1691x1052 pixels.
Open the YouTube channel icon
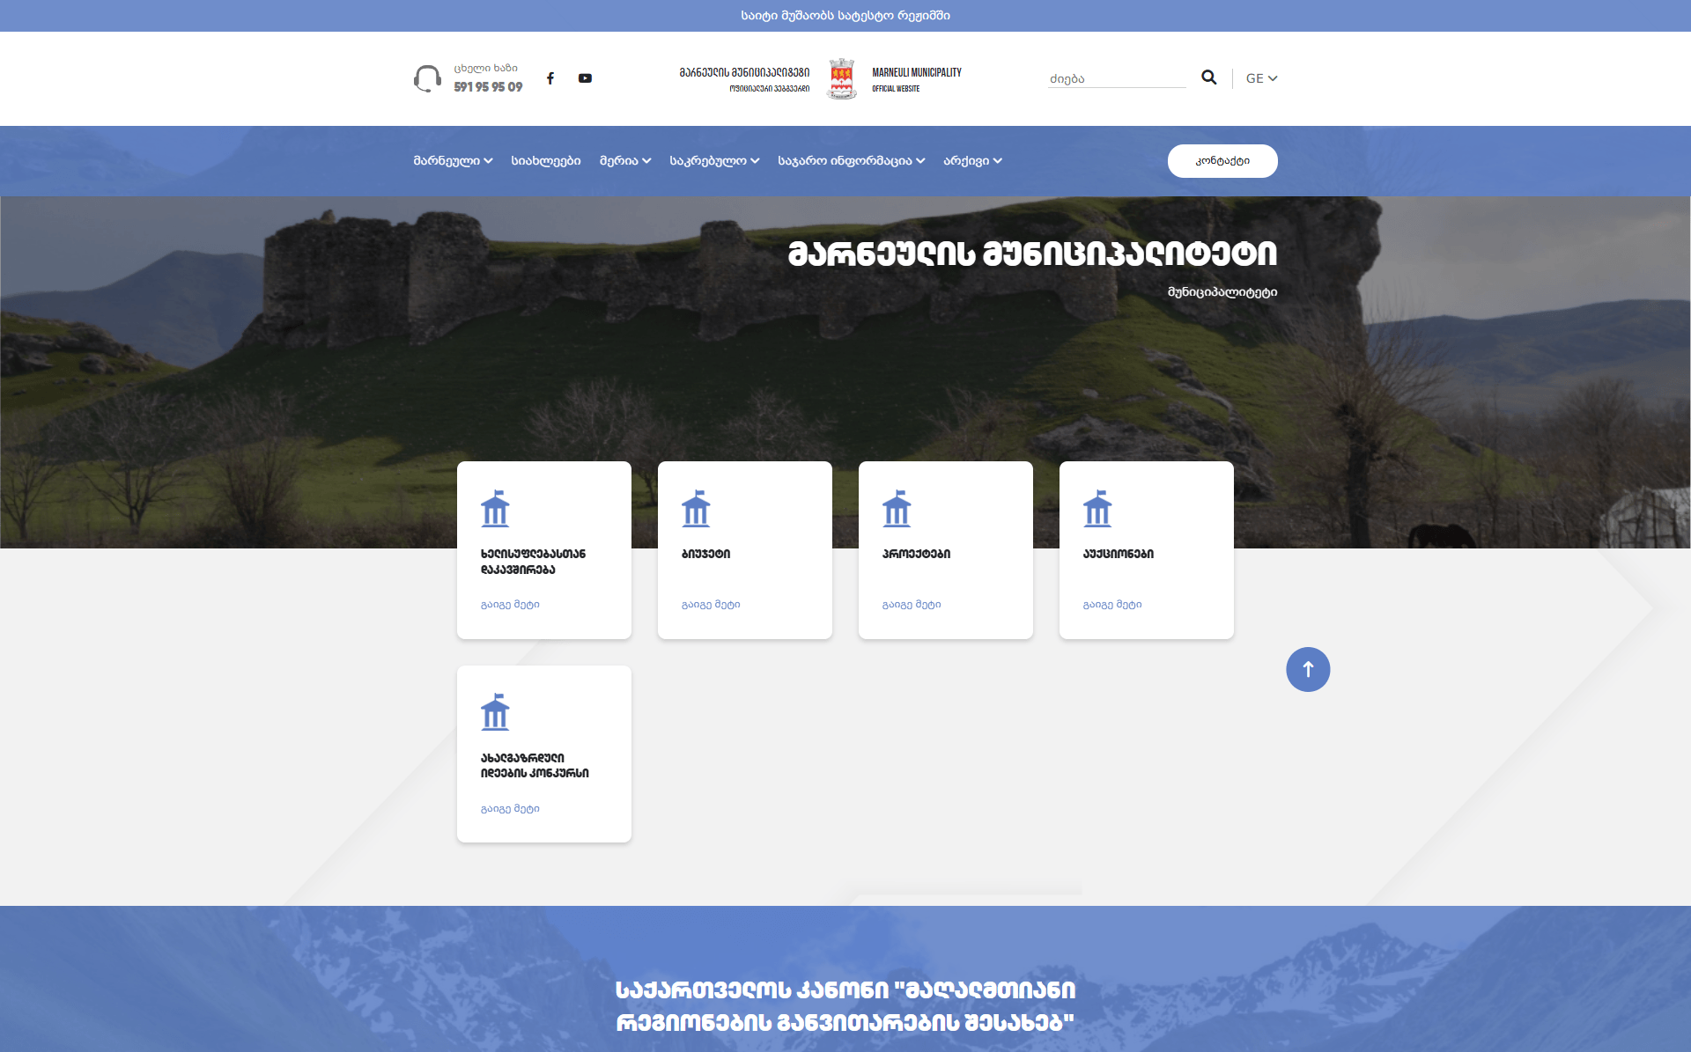point(585,78)
